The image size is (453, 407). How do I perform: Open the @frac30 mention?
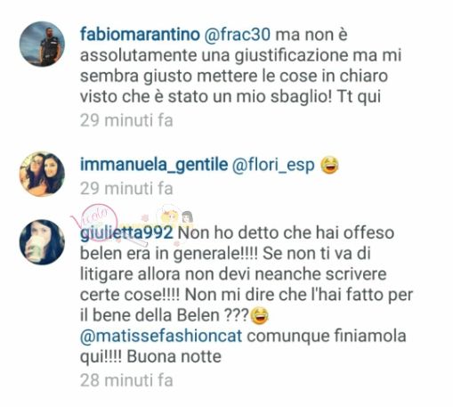point(238,35)
